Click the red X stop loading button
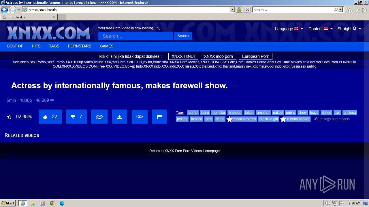Image resolution: width=369 pixels, height=207 pixels. 247,10
